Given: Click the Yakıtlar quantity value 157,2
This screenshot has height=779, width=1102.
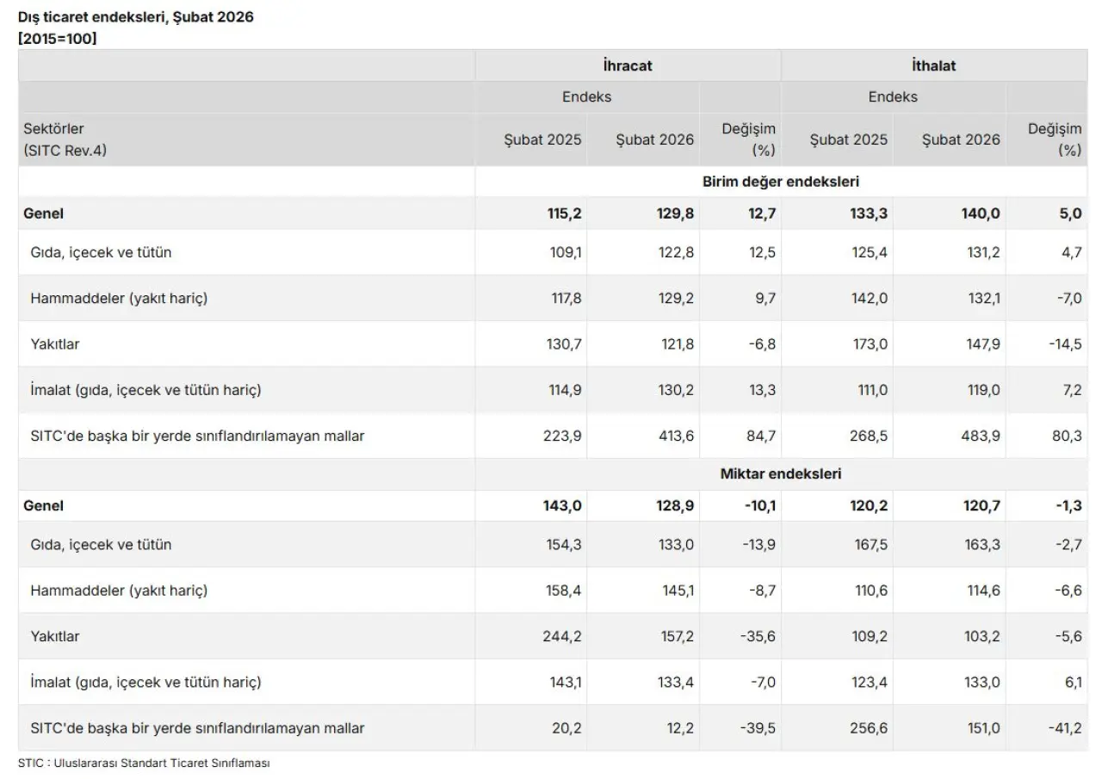Looking at the screenshot, I should click(x=675, y=637).
